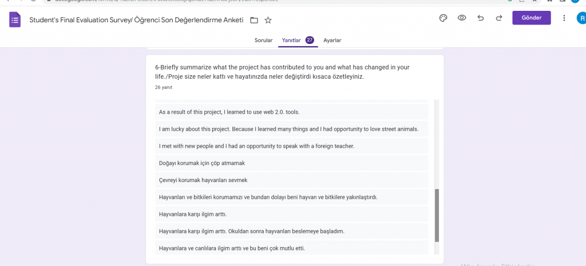
Task: Open the customize theme palette icon
Action: [442, 18]
